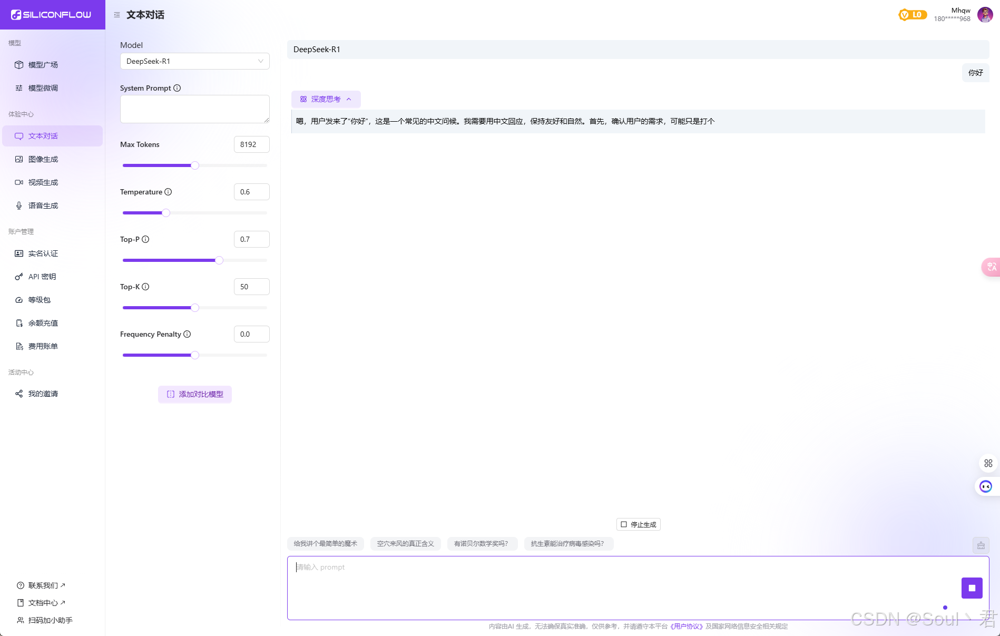Click the Temperature slider handle
The image size is (1000, 636).
(x=166, y=213)
